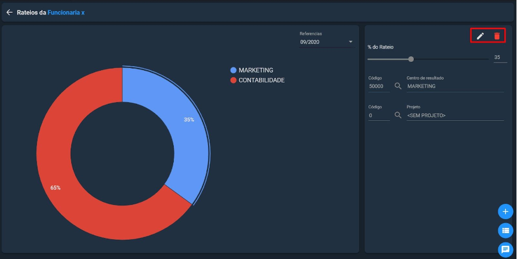
Task: Click the pencil edit icon
Action: (x=481, y=36)
